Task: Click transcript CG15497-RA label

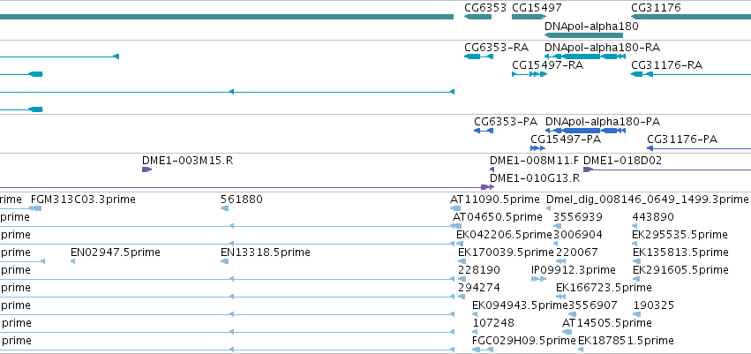Action: point(547,65)
